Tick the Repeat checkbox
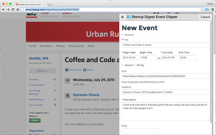The height and width of the screenshot is (135, 216). pos(123,65)
